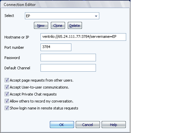
Task: Focus the Default Channel input box
Action: [x=68, y=68]
